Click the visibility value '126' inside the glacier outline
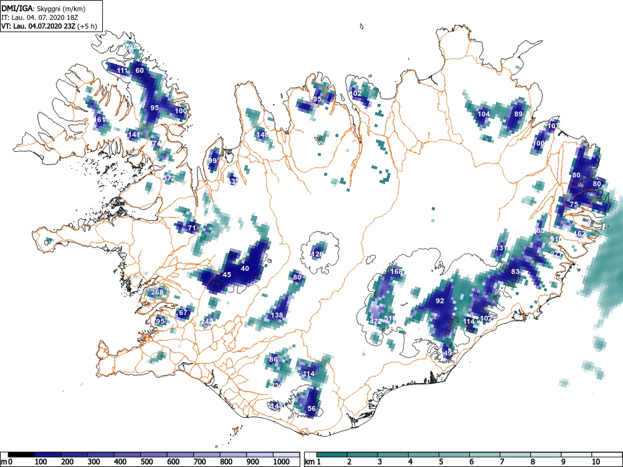This screenshot has height=467, width=623. click(318, 254)
